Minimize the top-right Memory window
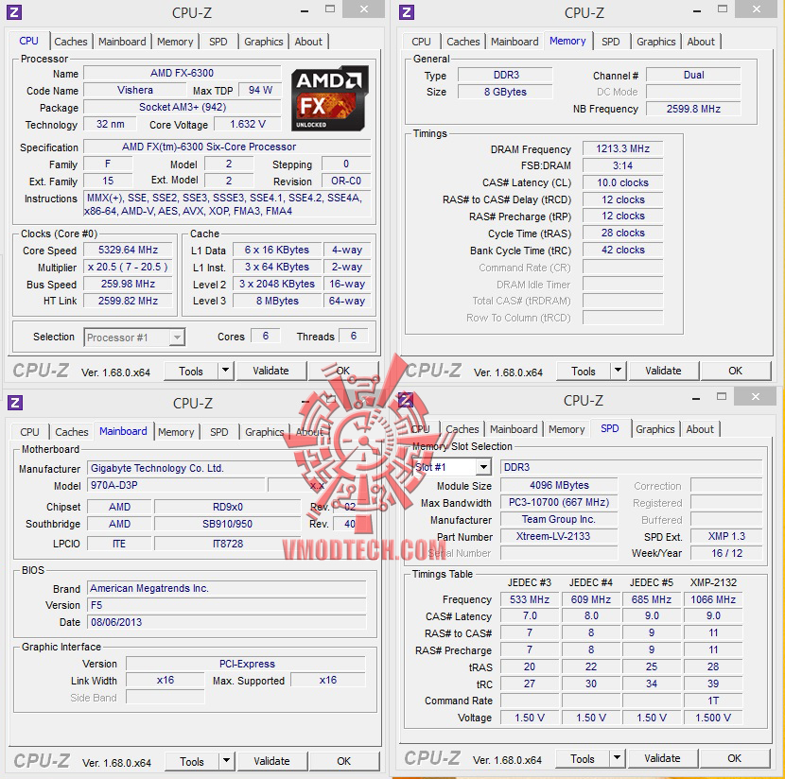Image resolution: width=785 pixels, height=779 pixels. [697, 10]
